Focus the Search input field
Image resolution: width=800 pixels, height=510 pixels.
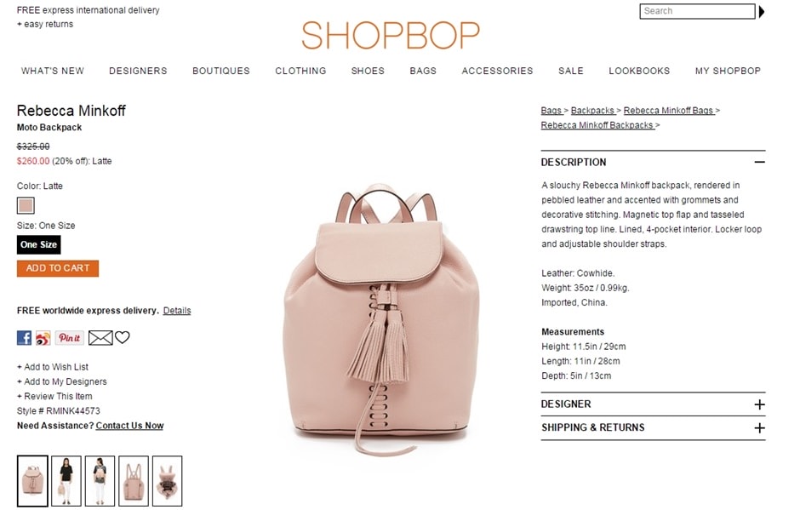[x=697, y=11]
